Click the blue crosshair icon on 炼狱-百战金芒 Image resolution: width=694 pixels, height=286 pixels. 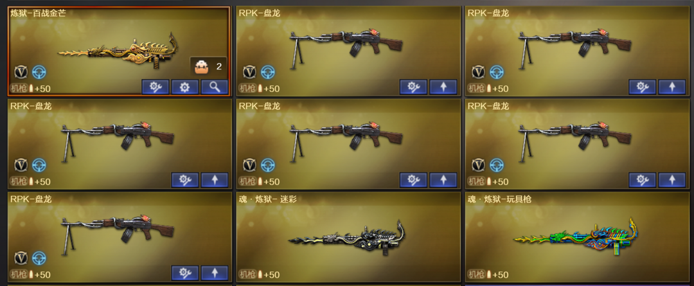click(x=39, y=72)
